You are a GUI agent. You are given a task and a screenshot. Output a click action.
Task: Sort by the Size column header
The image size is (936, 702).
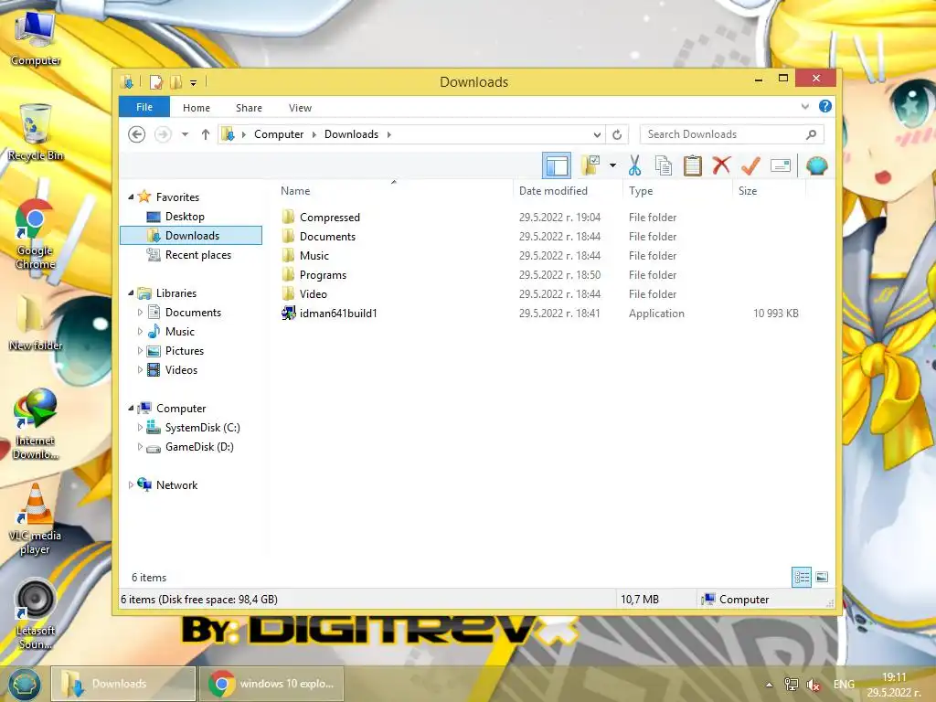point(769,190)
